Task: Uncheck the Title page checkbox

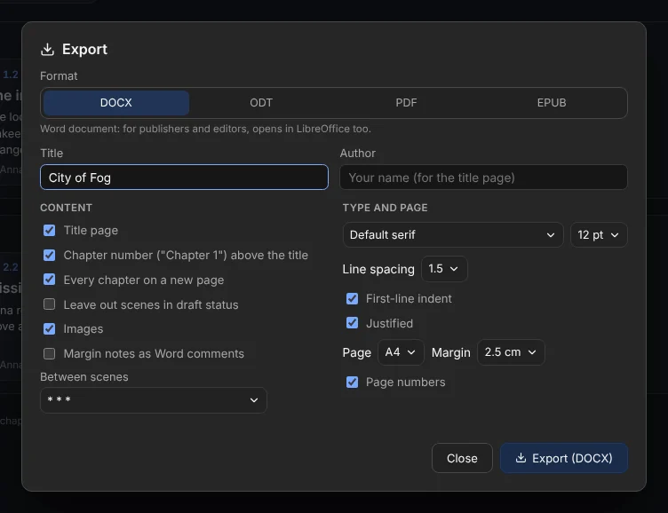Action: coord(50,231)
